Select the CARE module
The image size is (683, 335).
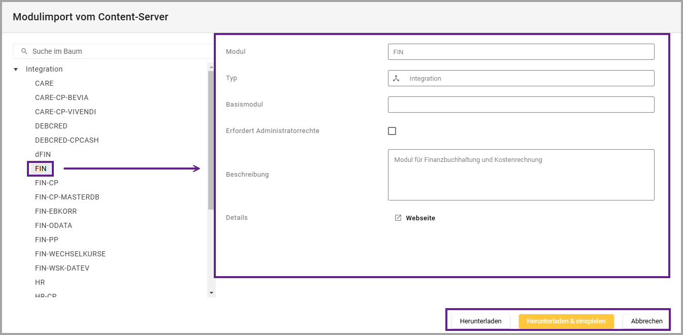tap(44, 83)
